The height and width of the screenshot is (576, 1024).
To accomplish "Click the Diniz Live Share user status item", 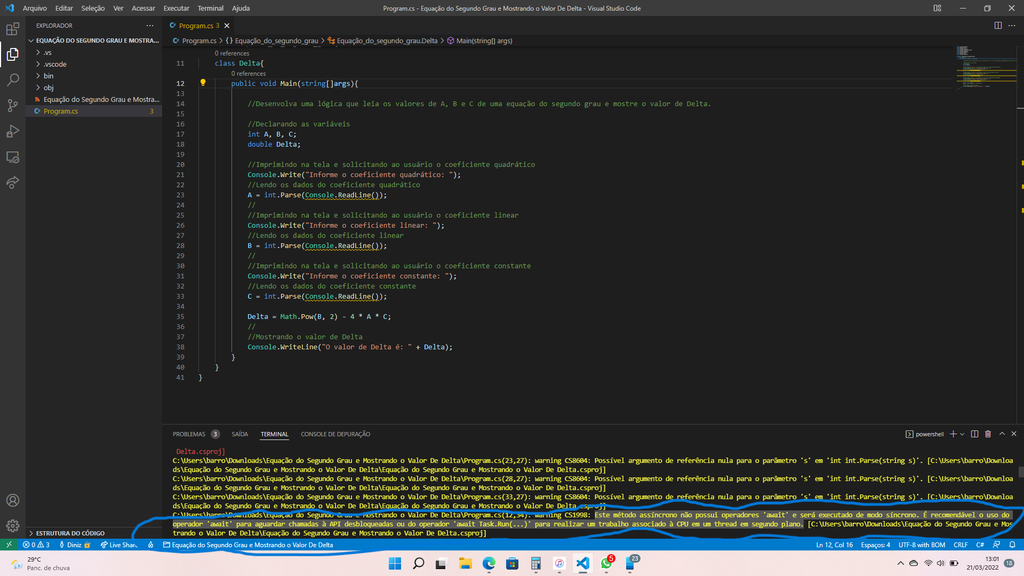I will coord(75,545).
